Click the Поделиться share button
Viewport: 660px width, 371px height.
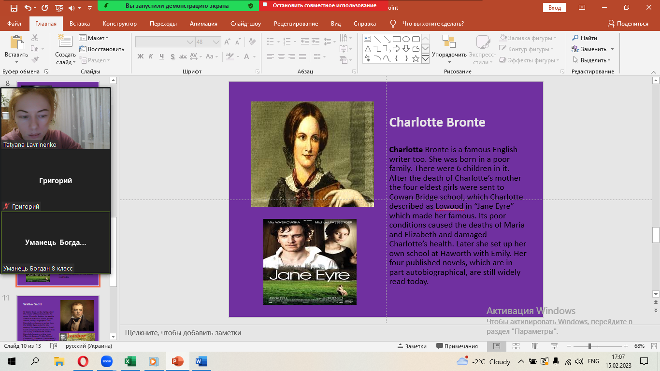pyautogui.click(x=628, y=24)
